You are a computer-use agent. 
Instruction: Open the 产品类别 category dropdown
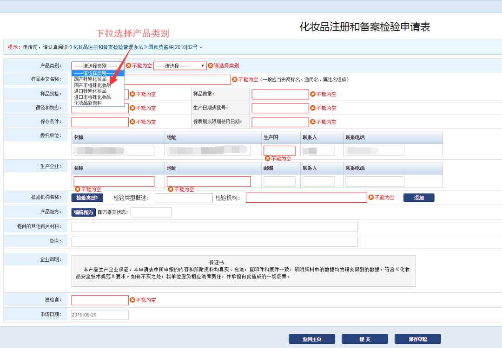point(98,66)
